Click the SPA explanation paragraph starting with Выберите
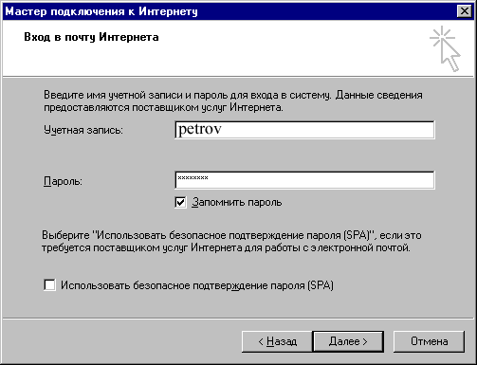 231,242
